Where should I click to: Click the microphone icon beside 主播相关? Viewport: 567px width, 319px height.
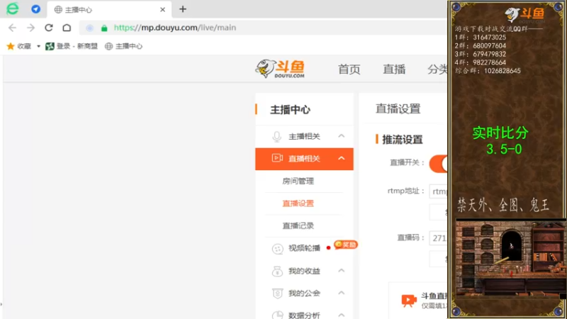(x=277, y=136)
